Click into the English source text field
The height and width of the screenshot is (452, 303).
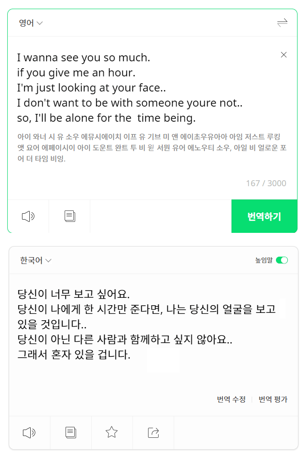tap(128, 88)
